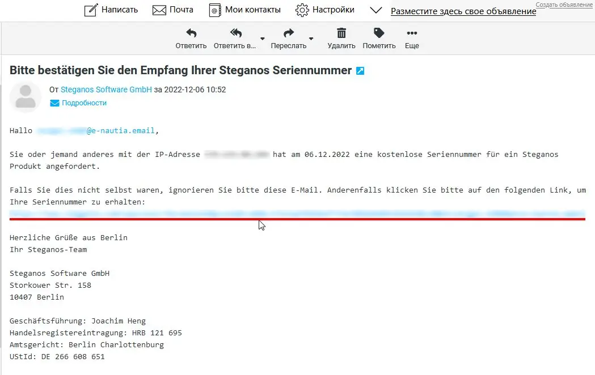The width and height of the screenshot is (595, 375).
Task: Click the Удалить label
Action: [341, 46]
